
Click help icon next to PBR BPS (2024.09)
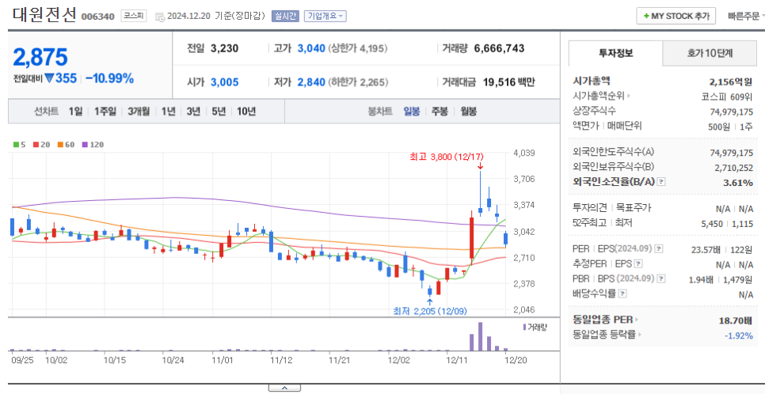(661, 279)
